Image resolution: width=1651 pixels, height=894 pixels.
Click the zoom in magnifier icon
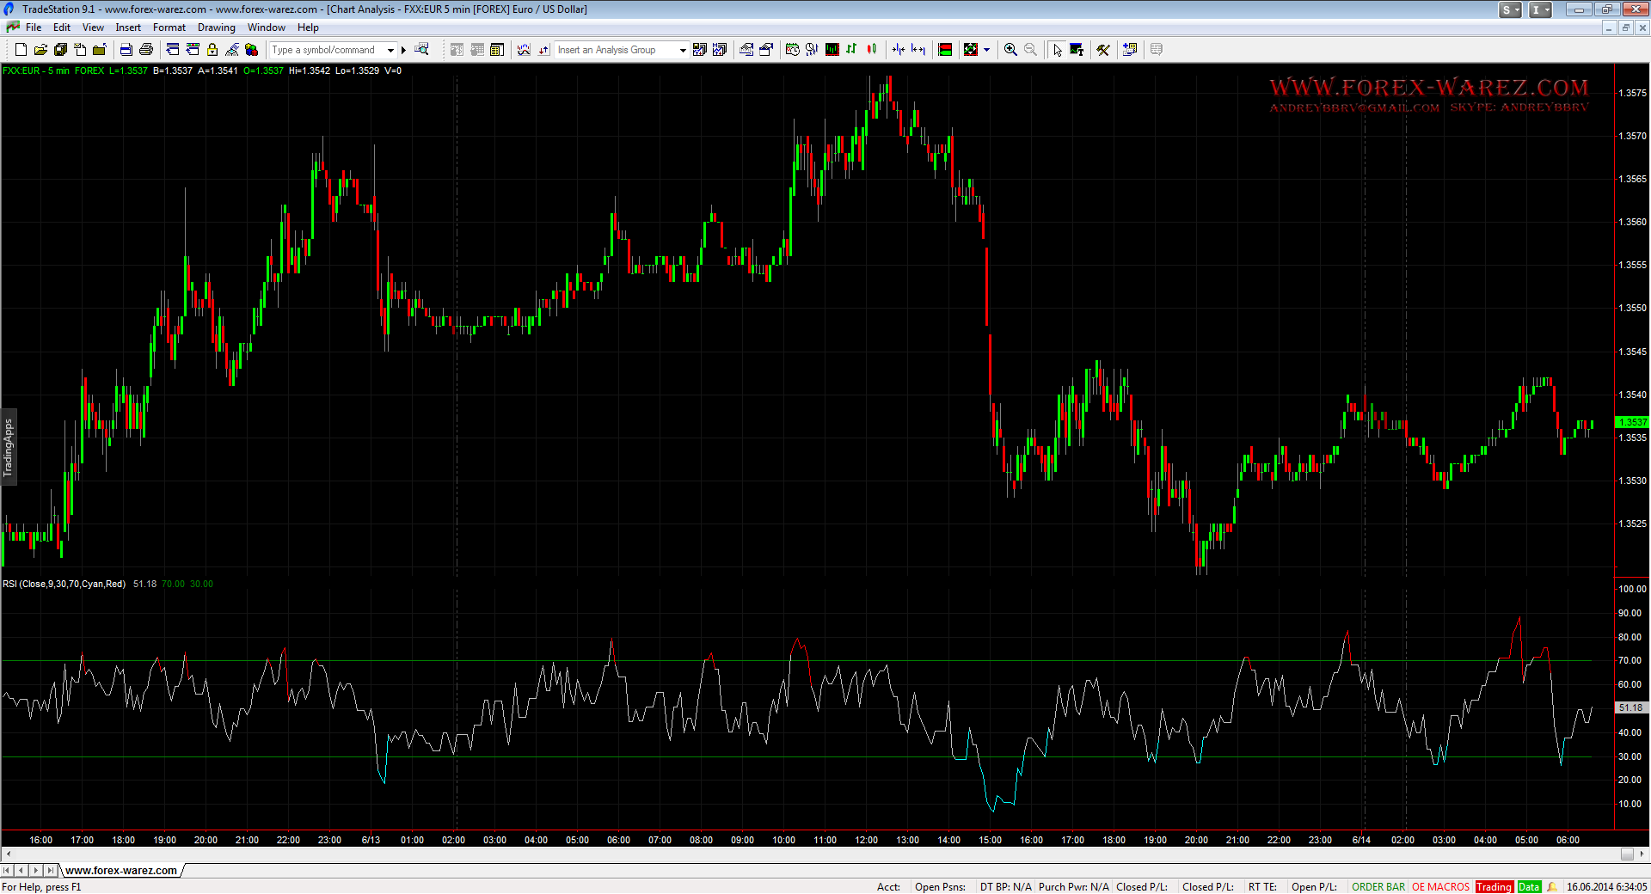tap(1010, 50)
